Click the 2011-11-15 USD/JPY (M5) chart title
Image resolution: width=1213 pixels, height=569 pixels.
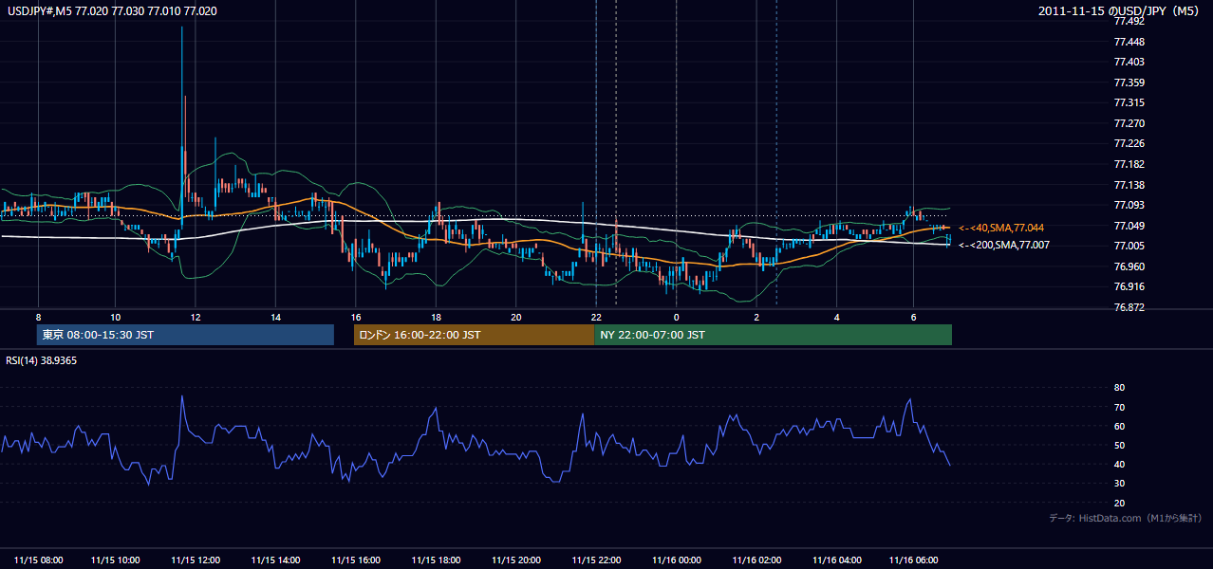click(x=1120, y=10)
